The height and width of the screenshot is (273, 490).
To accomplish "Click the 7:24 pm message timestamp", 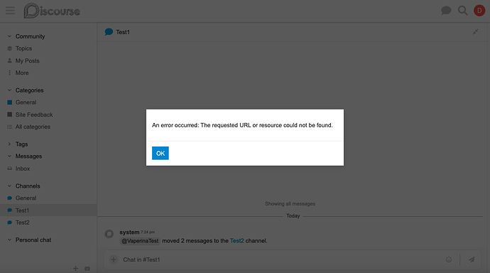I will point(148,232).
